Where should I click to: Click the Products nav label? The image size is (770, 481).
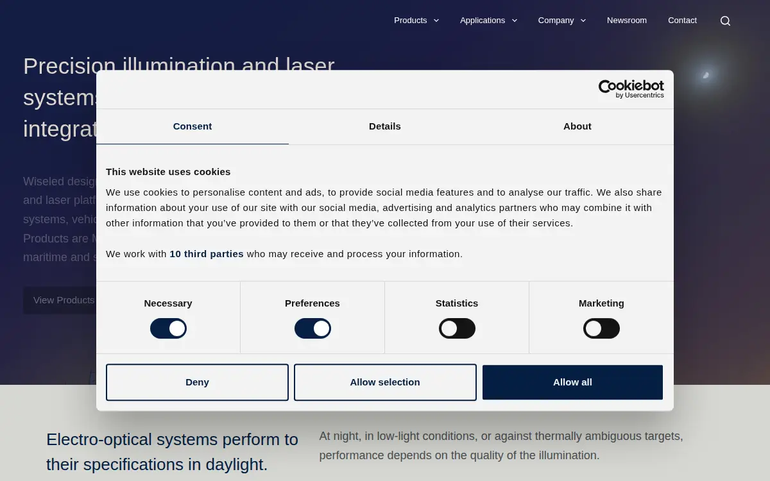click(411, 21)
